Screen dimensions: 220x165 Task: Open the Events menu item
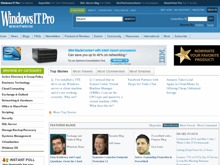pyautogui.click(x=98, y=36)
